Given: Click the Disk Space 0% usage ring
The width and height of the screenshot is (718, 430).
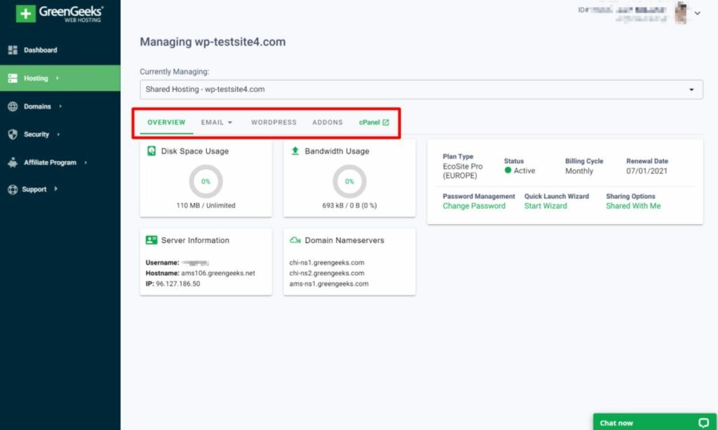Looking at the screenshot, I should click(205, 181).
